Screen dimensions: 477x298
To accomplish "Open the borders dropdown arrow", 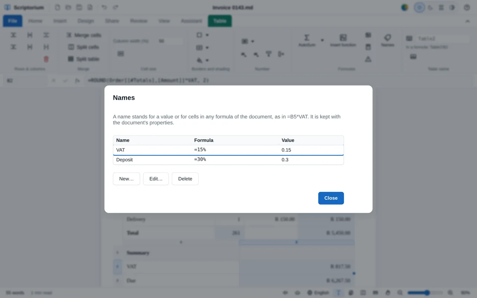I will coord(207,35).
